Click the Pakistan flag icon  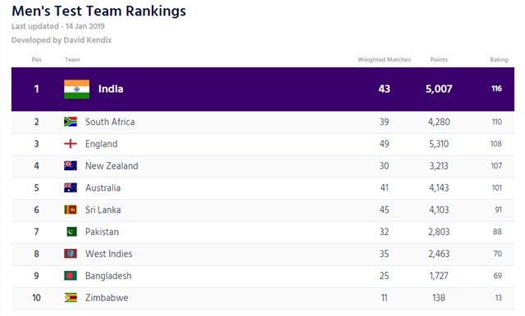(71, 232)
